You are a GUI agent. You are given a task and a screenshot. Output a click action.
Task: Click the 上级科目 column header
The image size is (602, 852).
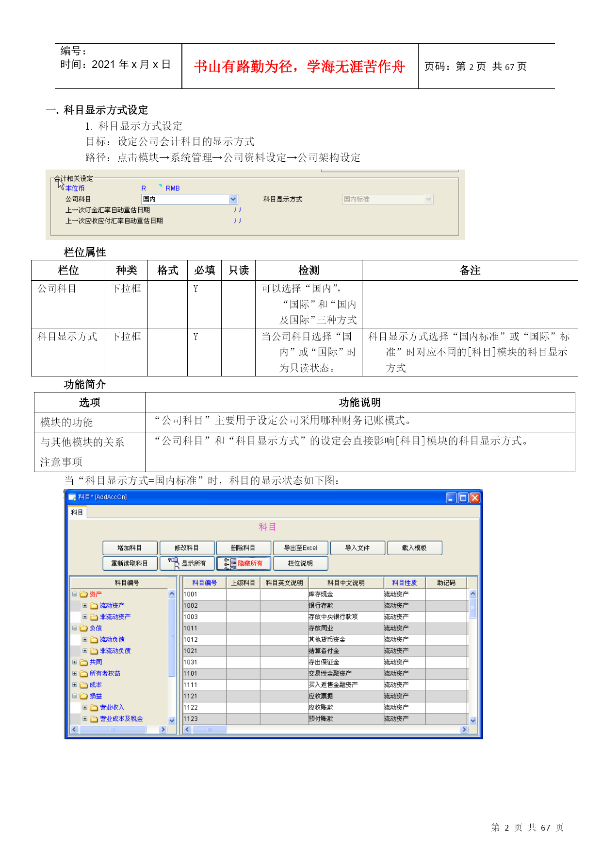point(243,583)
